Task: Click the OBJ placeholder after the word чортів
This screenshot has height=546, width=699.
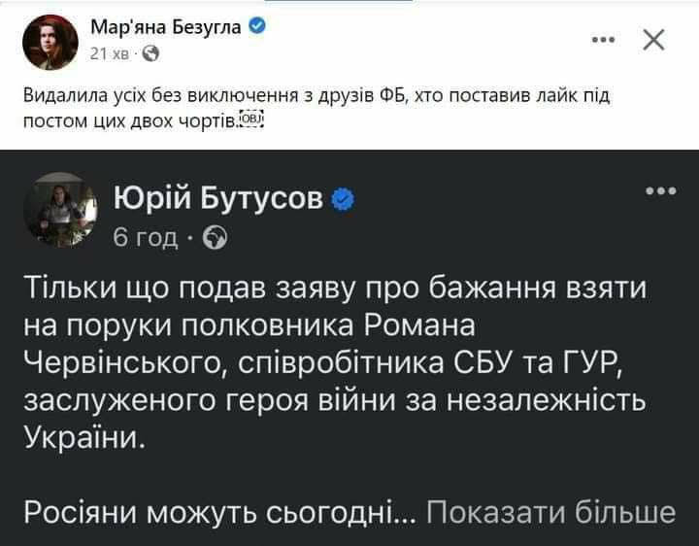Action: (250, 119)
